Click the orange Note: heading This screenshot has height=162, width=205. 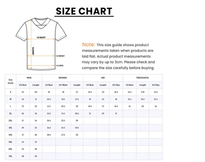(88, 45)
